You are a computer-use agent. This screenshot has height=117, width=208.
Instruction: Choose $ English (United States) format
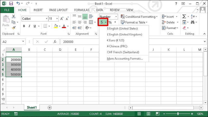pos(124,29)
